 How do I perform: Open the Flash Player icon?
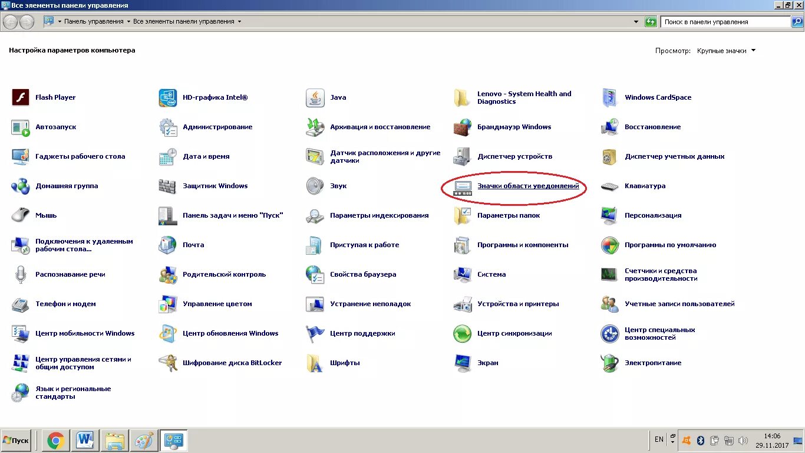pos(21,97)
